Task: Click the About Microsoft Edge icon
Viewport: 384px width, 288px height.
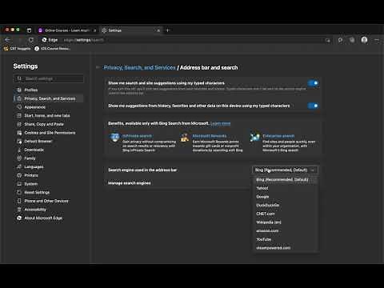Action: 19,218
